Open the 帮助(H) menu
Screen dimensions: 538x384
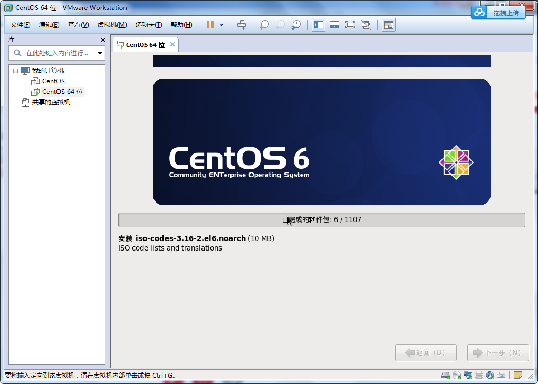tap(181, 25)
